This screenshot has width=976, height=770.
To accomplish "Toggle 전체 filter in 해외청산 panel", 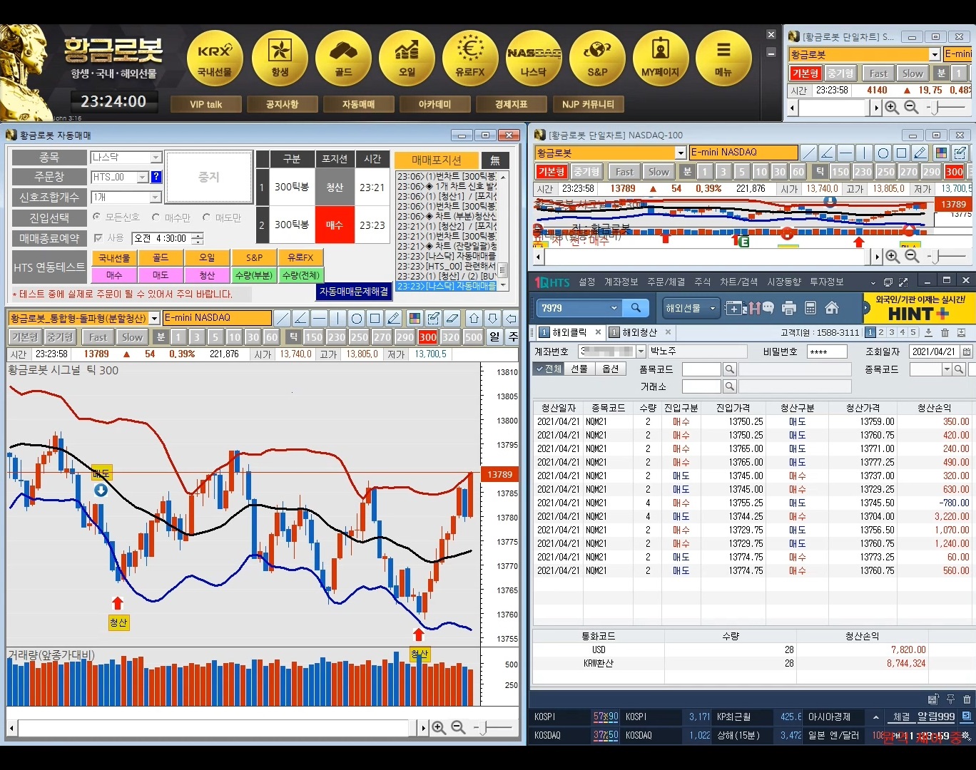I will pos(549,369).
